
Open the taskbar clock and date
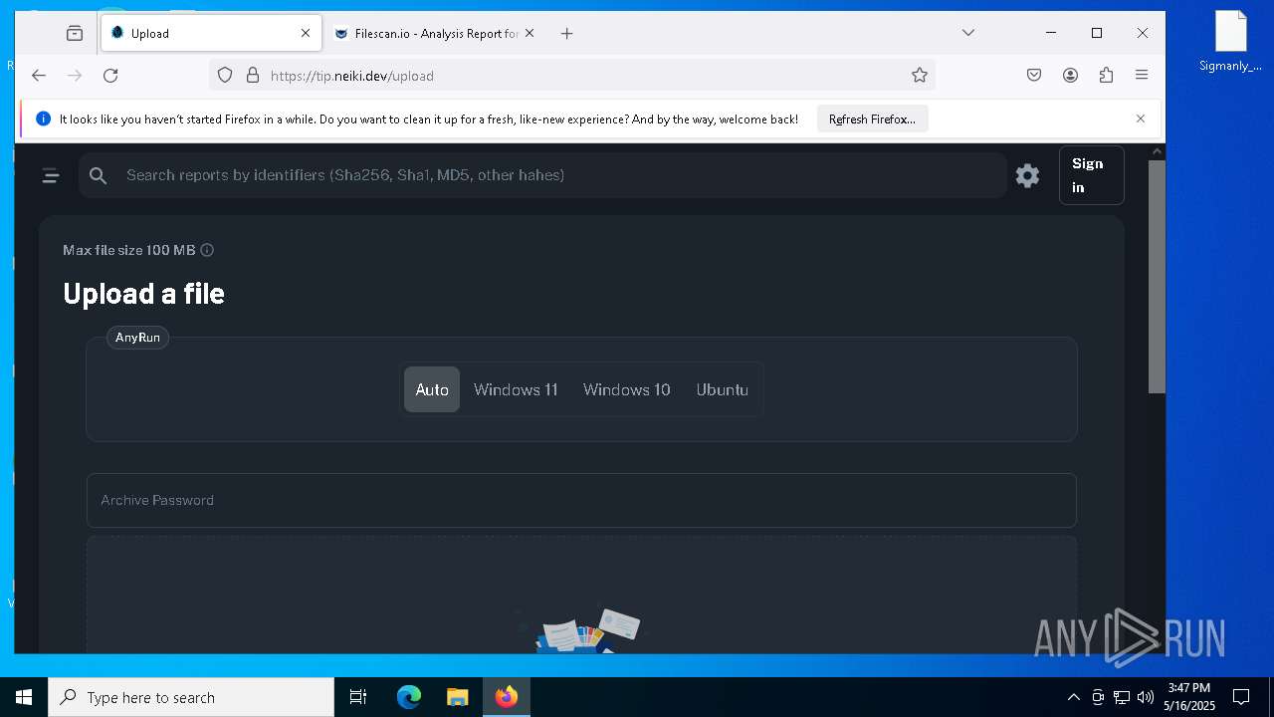(x=1189, y=697)
